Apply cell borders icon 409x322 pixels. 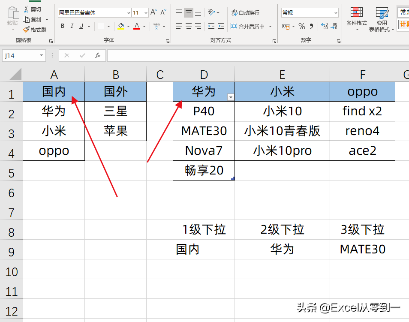click(101, 26)
